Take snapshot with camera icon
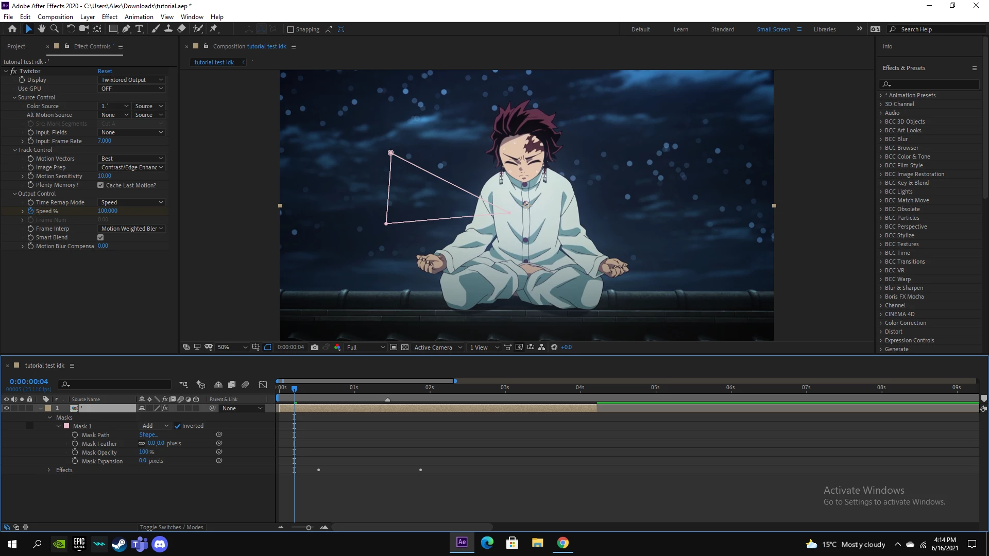Image resolution: width=989 pixels, height=556 pixels. (315, 347)
